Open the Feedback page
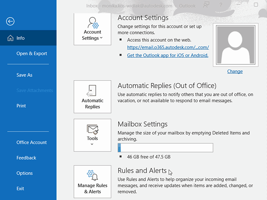 pos(26,158)
